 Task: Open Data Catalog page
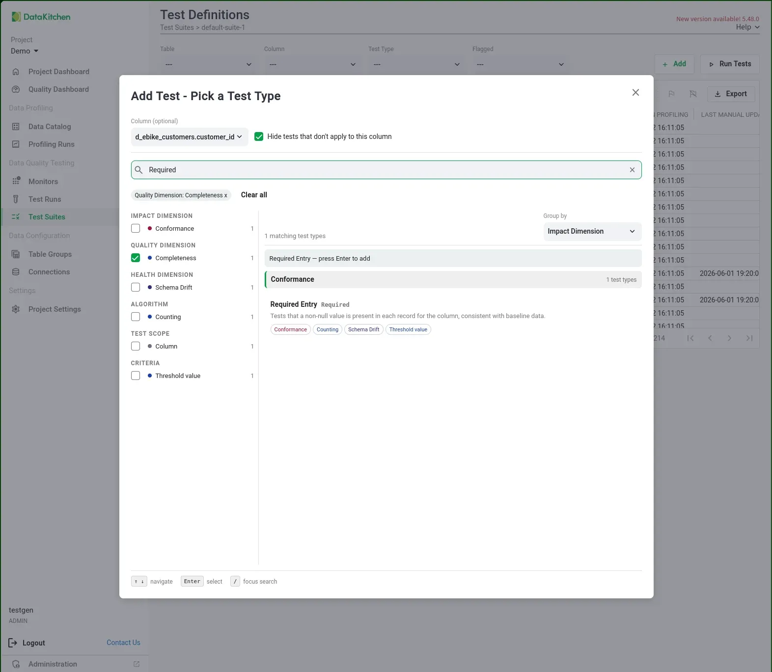pos(50,127)
